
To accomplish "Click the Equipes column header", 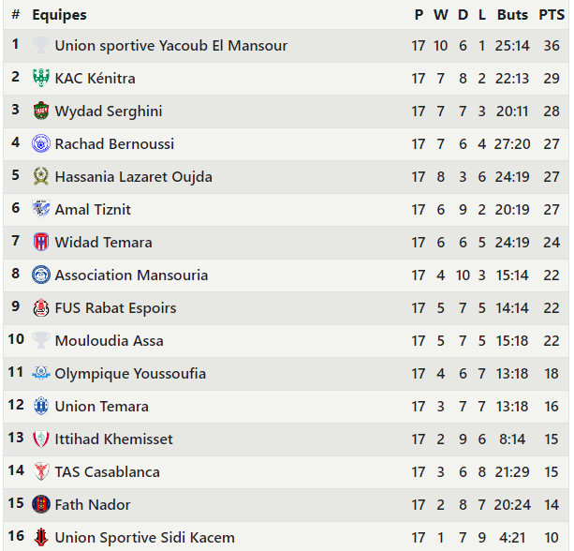I will [59, 15].
